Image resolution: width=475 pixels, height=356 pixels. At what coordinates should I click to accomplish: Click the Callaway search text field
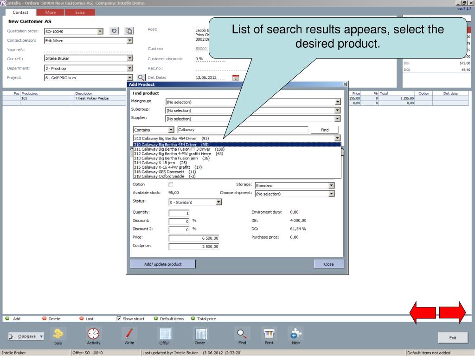coord(243,130)
